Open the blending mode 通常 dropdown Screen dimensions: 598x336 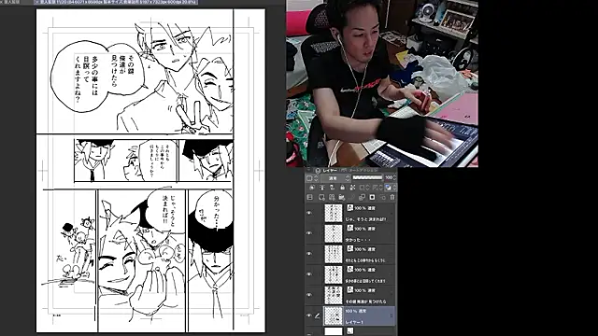tap(335, 178)
